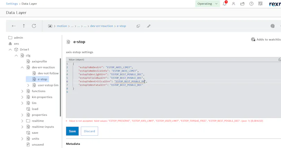This screenshot has width=281, height=148.
Task: Open the notifications bell
Action: [x=225, y=3]
